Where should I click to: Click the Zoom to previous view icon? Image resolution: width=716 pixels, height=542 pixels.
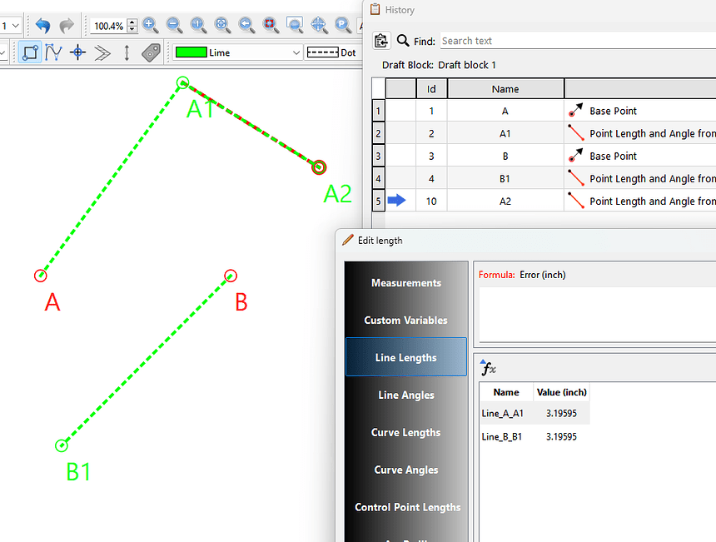246,26
